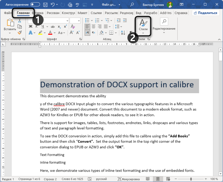
Task: Open the Файл tab
Action: coord(8,13)
